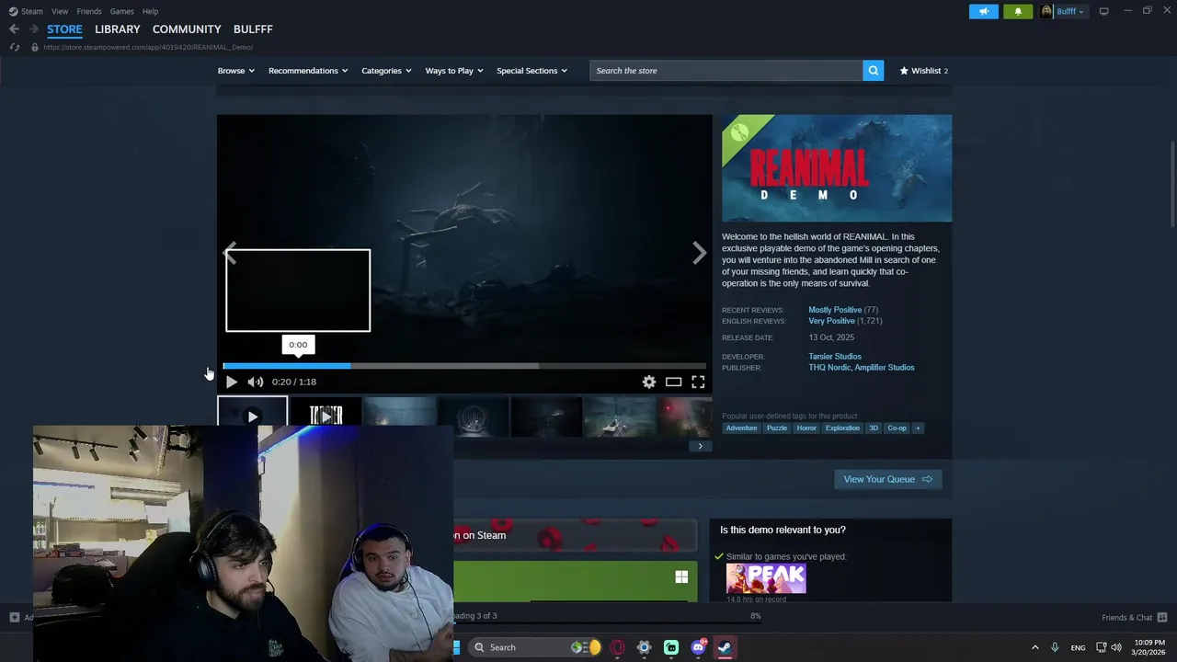Viewport: 1177px width, 662px height.
Task: Click View Your Queue button
Action: point(887,479)
